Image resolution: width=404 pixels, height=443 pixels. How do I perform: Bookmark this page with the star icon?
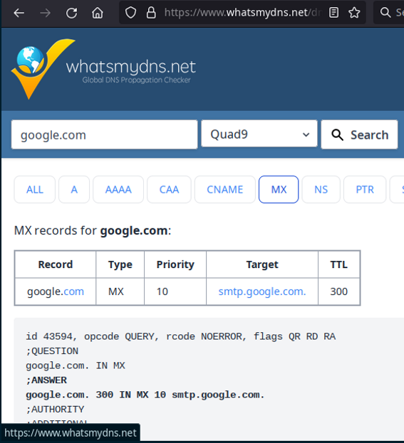pos(354,13)
